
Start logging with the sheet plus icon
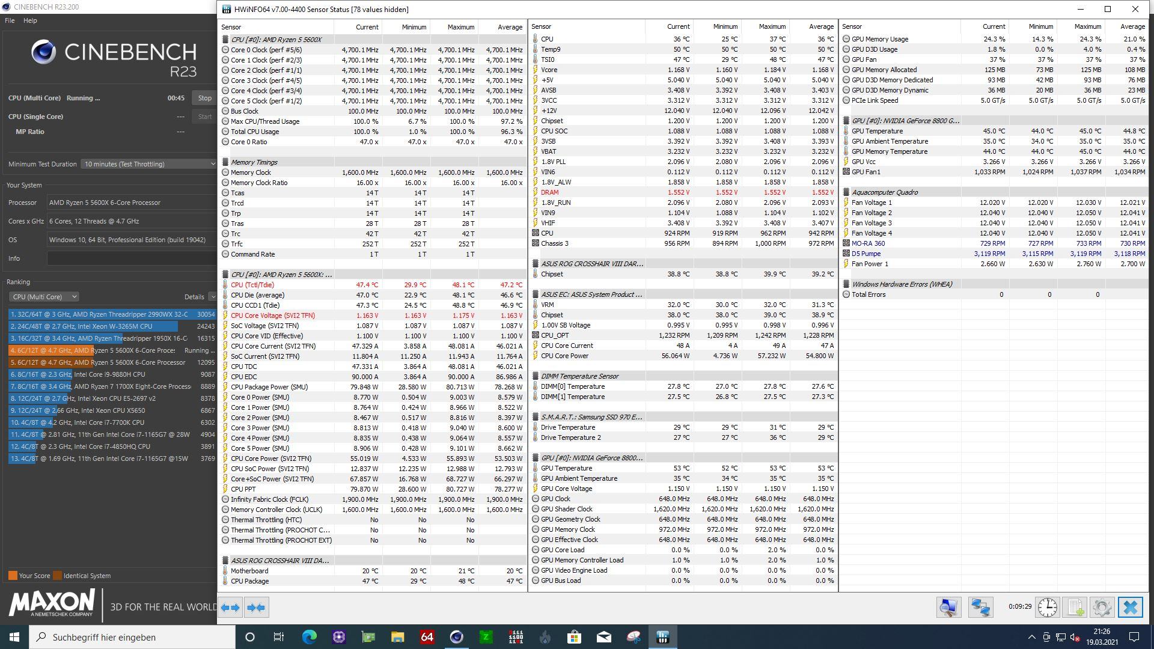click(1075, 608)
